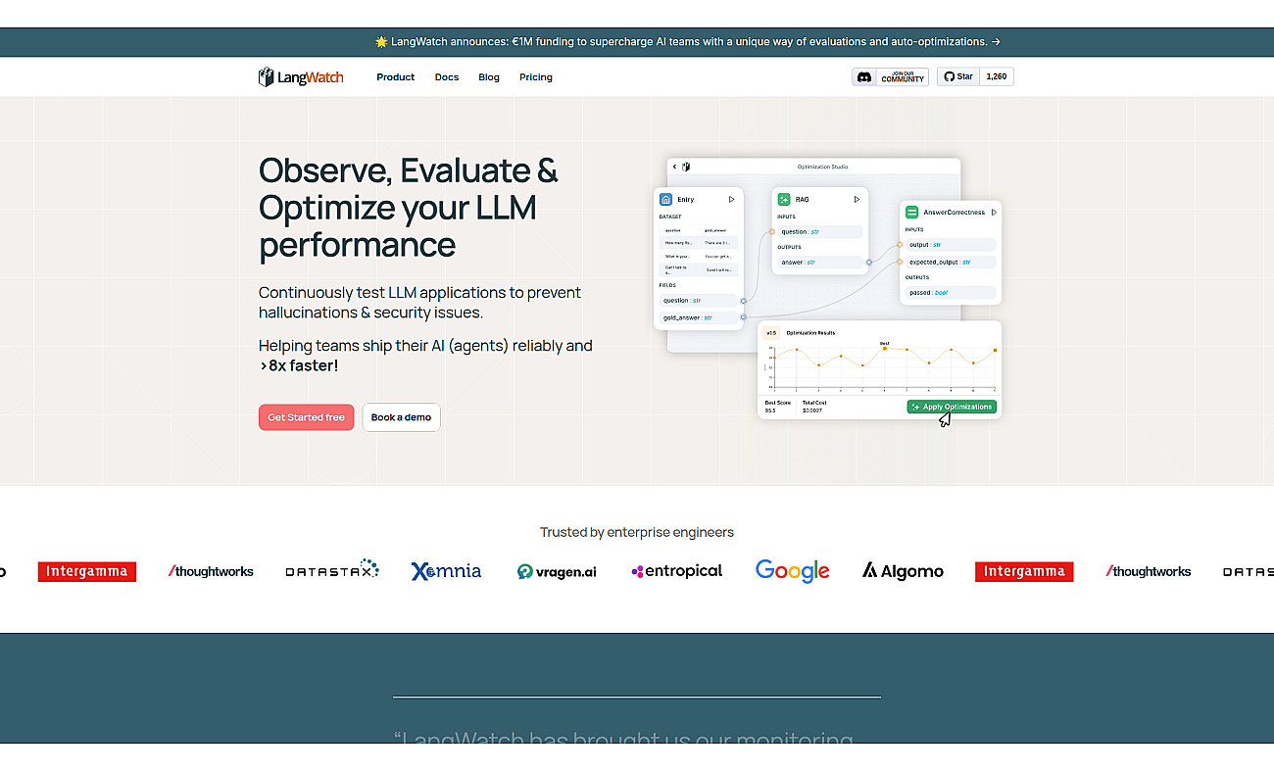Click the LangWatch icon in Optimization Studio header
1274x772 pixels.
coord(686,167)
